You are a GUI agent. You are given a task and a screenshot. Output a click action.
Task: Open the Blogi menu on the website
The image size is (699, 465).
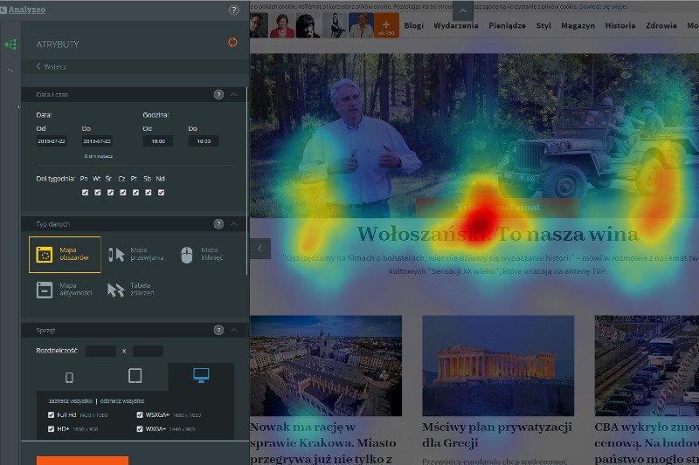(x=413, y=25)
